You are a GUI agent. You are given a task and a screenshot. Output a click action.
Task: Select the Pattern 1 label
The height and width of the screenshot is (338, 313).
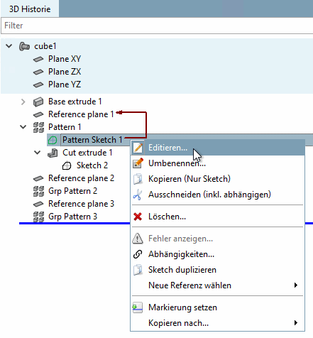pos(65,127)
